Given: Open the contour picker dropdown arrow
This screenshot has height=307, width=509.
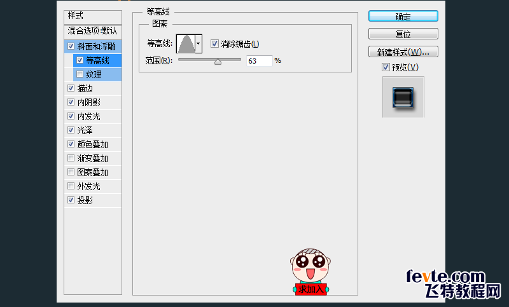Looking at the screenshot, I should (x=199, y=44).
